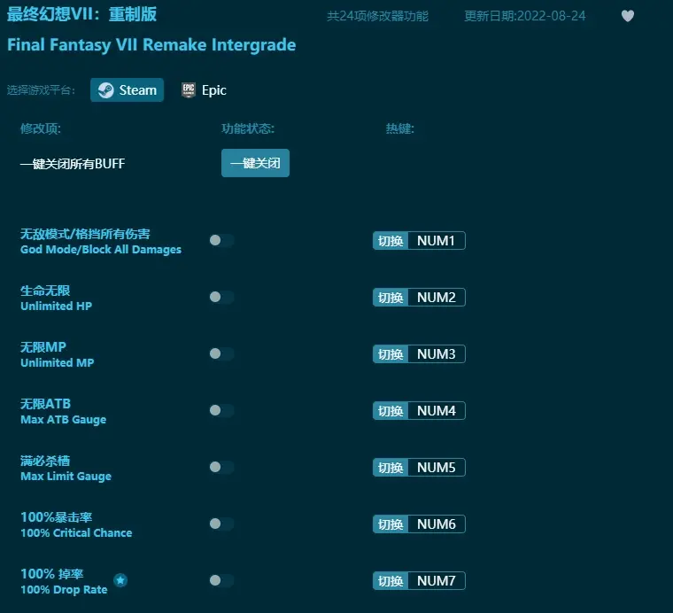Toggle God Mode/Block All Damages switch
The height and width of the screenshot is (613, 673).
221,240
